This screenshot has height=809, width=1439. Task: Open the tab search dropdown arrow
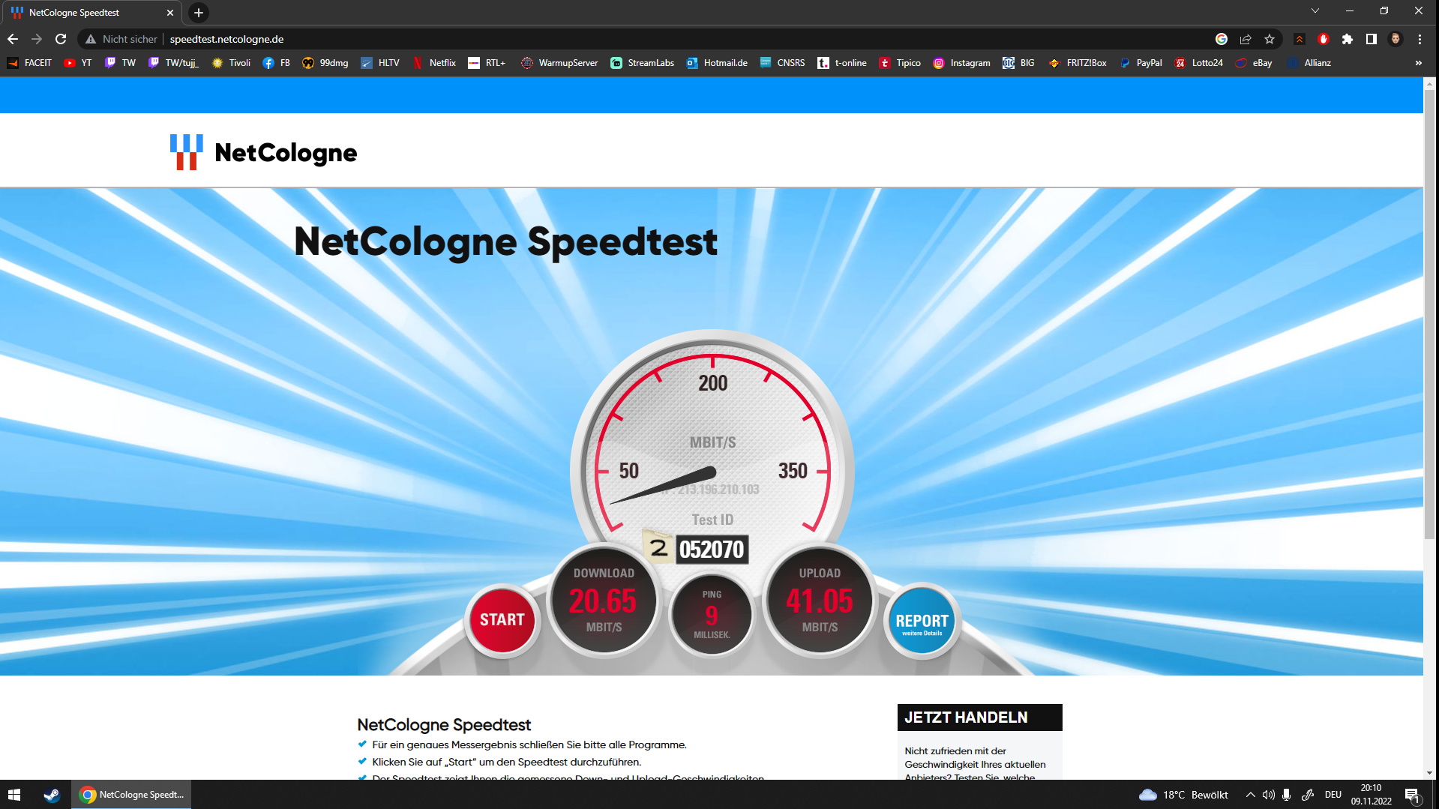1315,11
